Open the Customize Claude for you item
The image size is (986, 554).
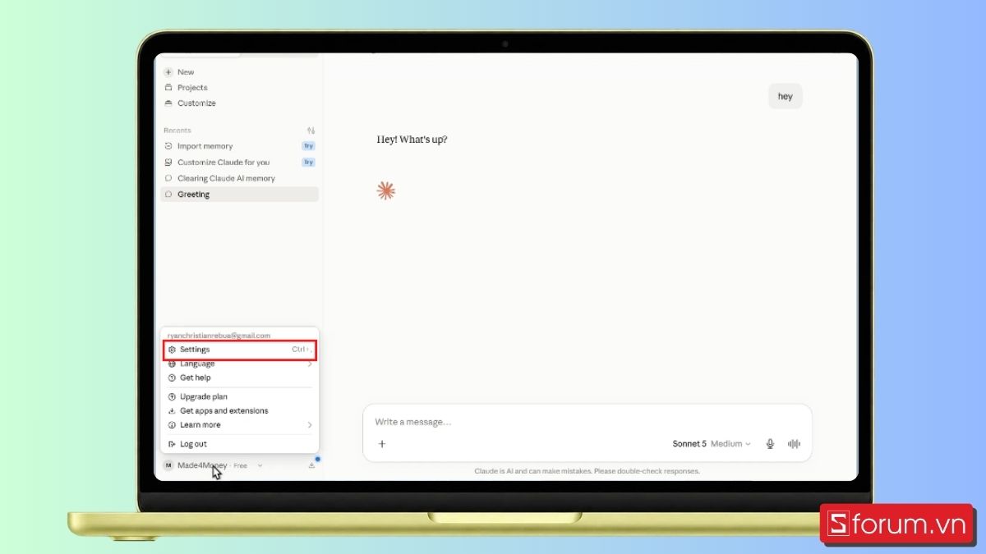tap(238, 163)
